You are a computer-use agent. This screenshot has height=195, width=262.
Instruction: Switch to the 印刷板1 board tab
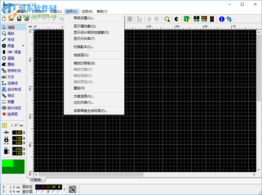coord(37,180)
